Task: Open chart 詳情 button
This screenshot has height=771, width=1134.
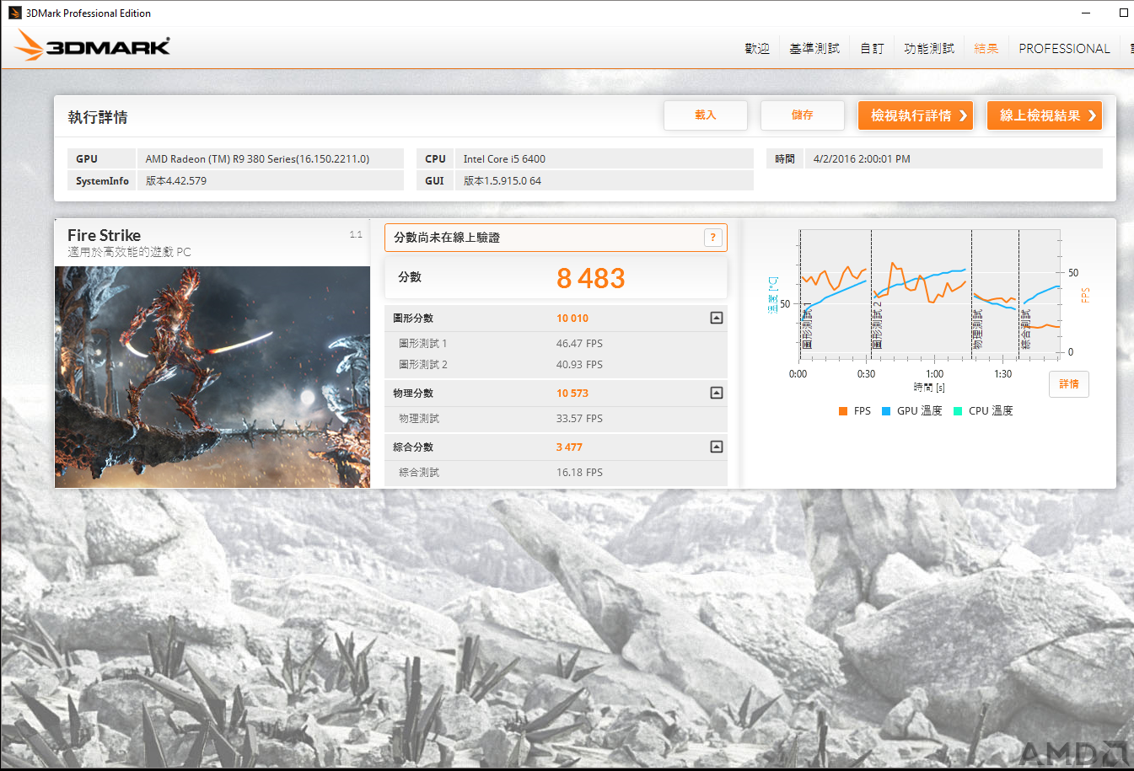Action: coord(1069,384)
